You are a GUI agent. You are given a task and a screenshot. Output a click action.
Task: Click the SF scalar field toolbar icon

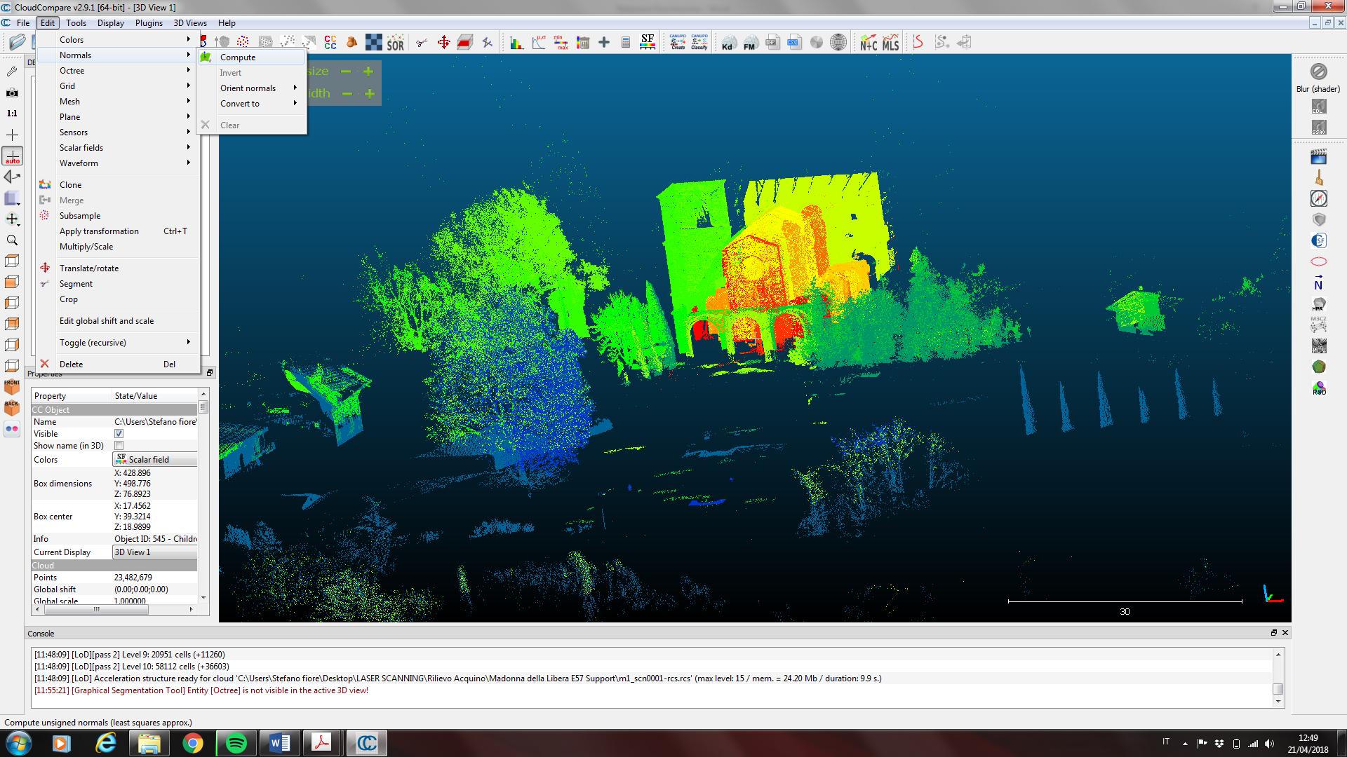pos(647,42)
